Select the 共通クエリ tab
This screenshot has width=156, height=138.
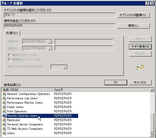click(12, 33)
